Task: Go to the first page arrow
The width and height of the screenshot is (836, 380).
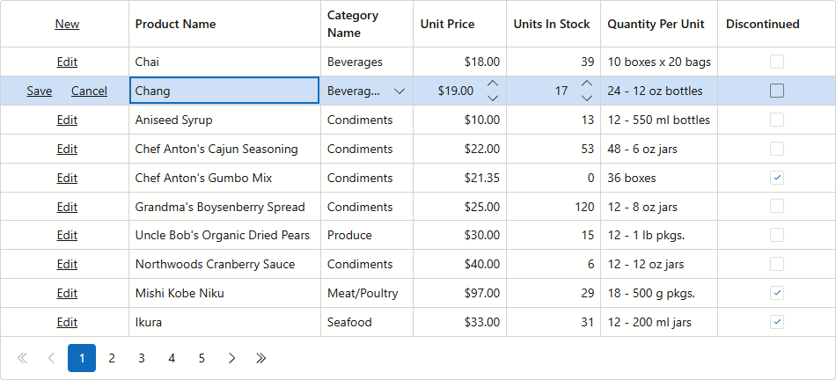Action: point(22,358)
